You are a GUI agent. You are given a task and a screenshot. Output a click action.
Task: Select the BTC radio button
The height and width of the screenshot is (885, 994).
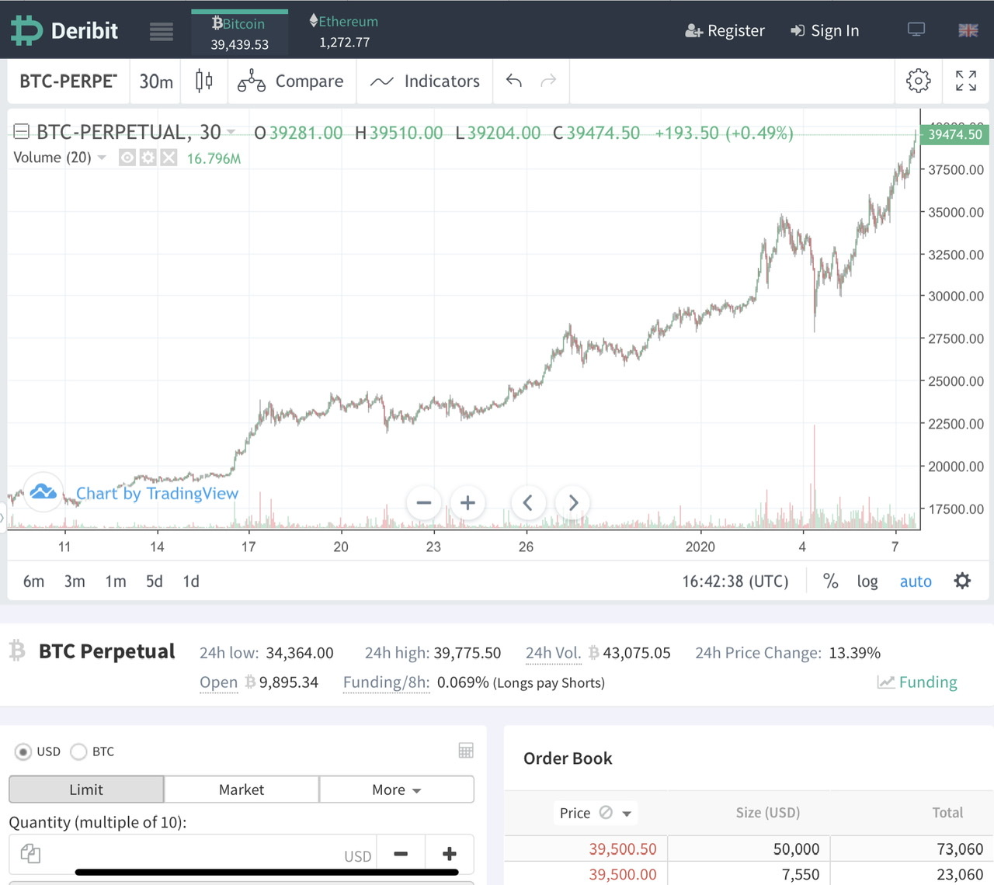pyautogui.click(x=78, y=751)
